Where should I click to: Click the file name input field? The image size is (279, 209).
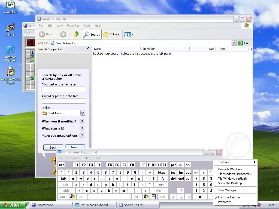pyautogui.click(x=63, y=89)
